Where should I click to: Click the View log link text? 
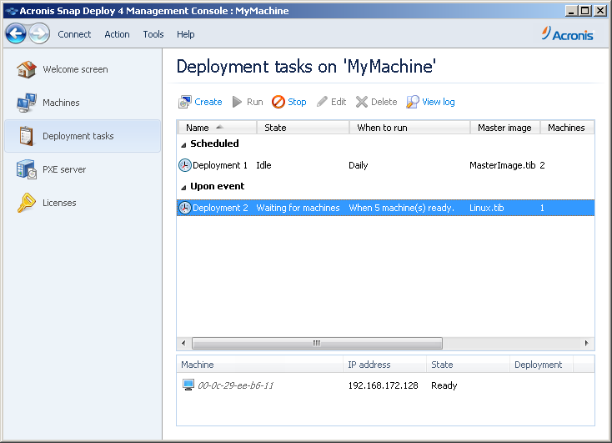(x=439, y=102)
